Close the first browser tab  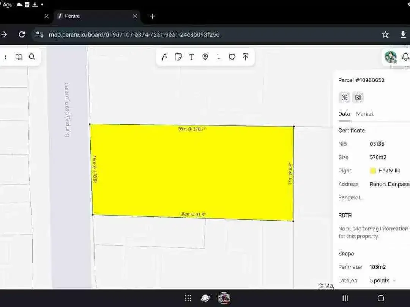point(47,16)
